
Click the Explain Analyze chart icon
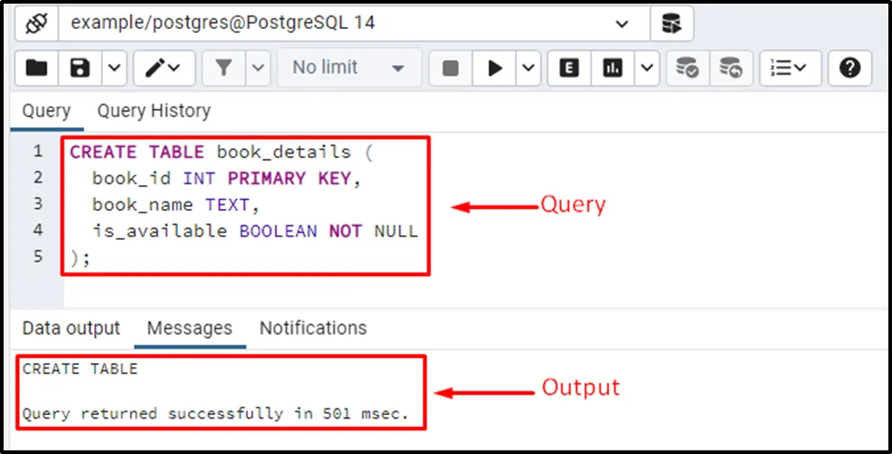[x=613, y=68]
